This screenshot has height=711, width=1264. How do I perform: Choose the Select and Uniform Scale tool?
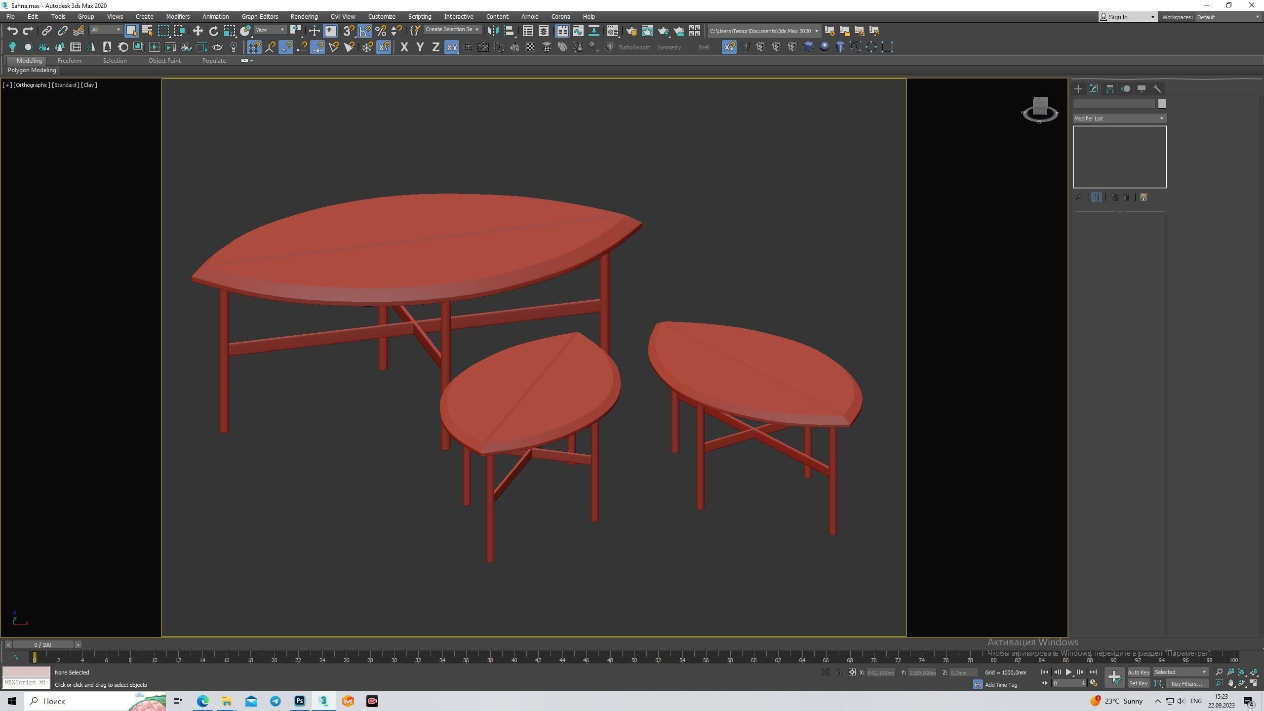[x=230, y=31]
